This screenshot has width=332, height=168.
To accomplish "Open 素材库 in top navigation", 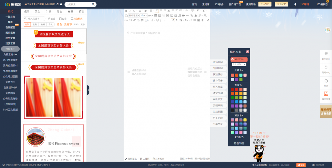I will (x=206, y=4).
